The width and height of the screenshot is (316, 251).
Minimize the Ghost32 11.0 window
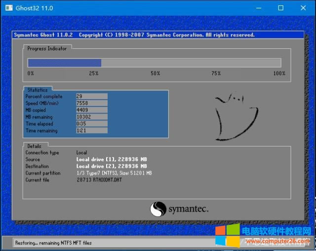click(259, 8)
